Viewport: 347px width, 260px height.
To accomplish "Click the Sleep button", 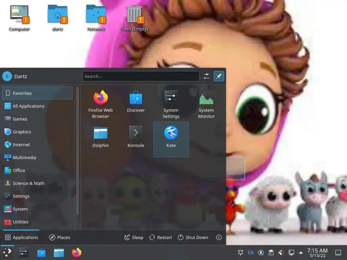I will [x=134, y=237].
